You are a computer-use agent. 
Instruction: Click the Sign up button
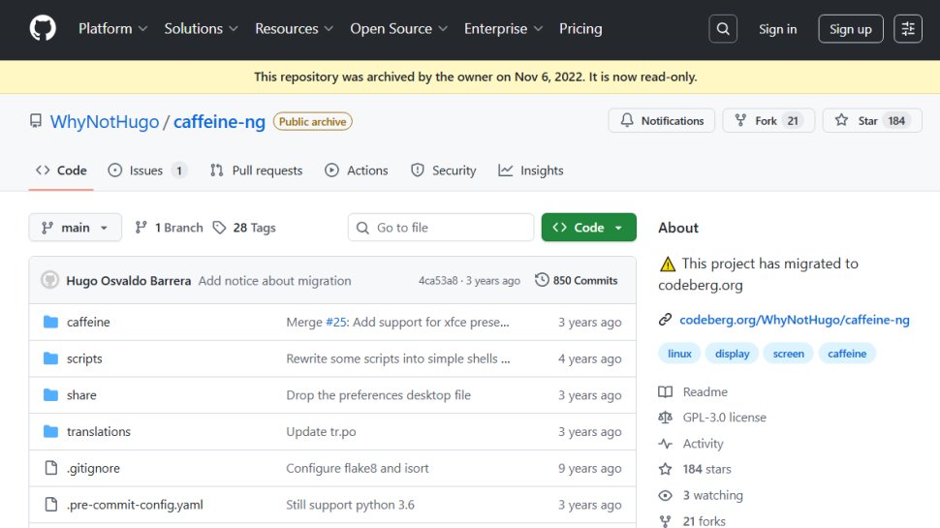(x=851, y=29)
